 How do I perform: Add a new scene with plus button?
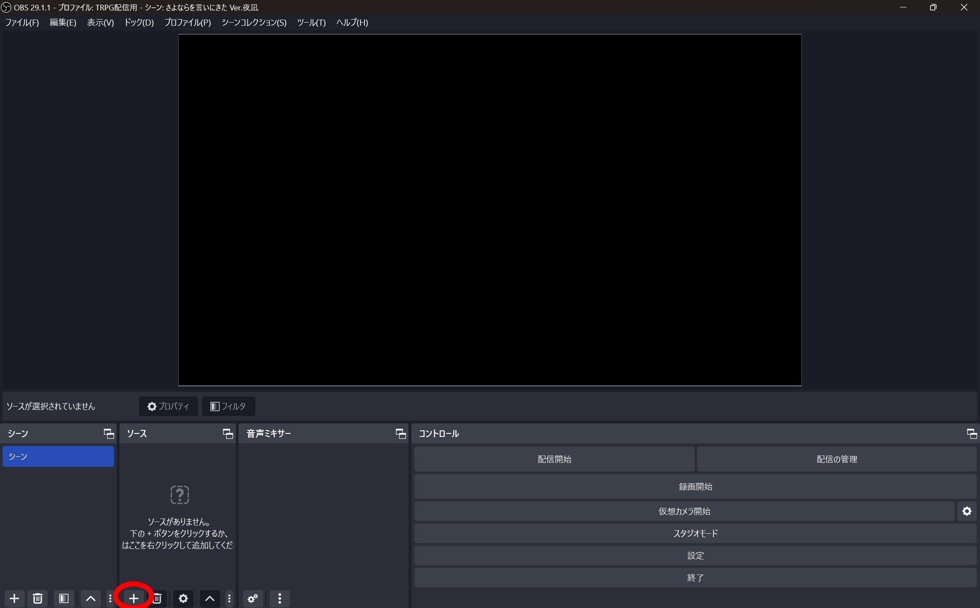(14, 598)
